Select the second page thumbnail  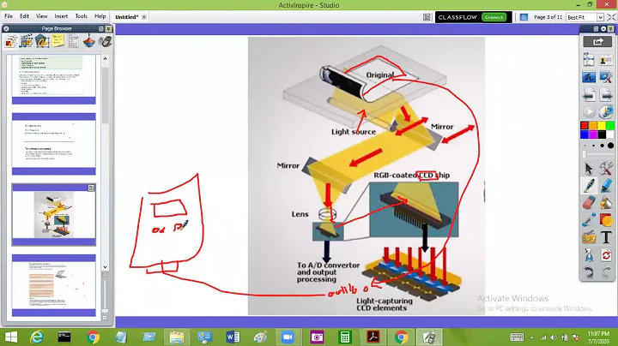[53, 144]
